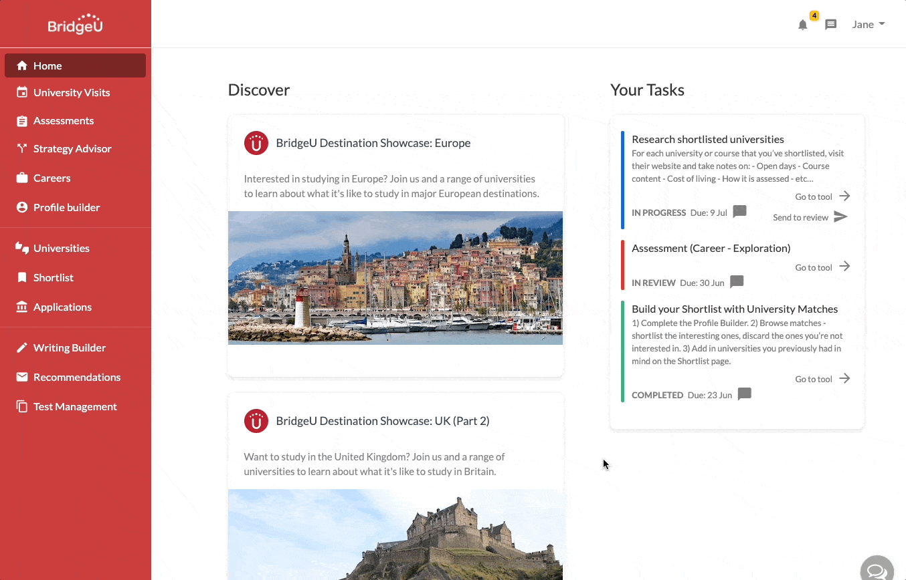Click the IN REVIEW status label
The width and height of the screenshot is (906, 580).
pos(654,283)
